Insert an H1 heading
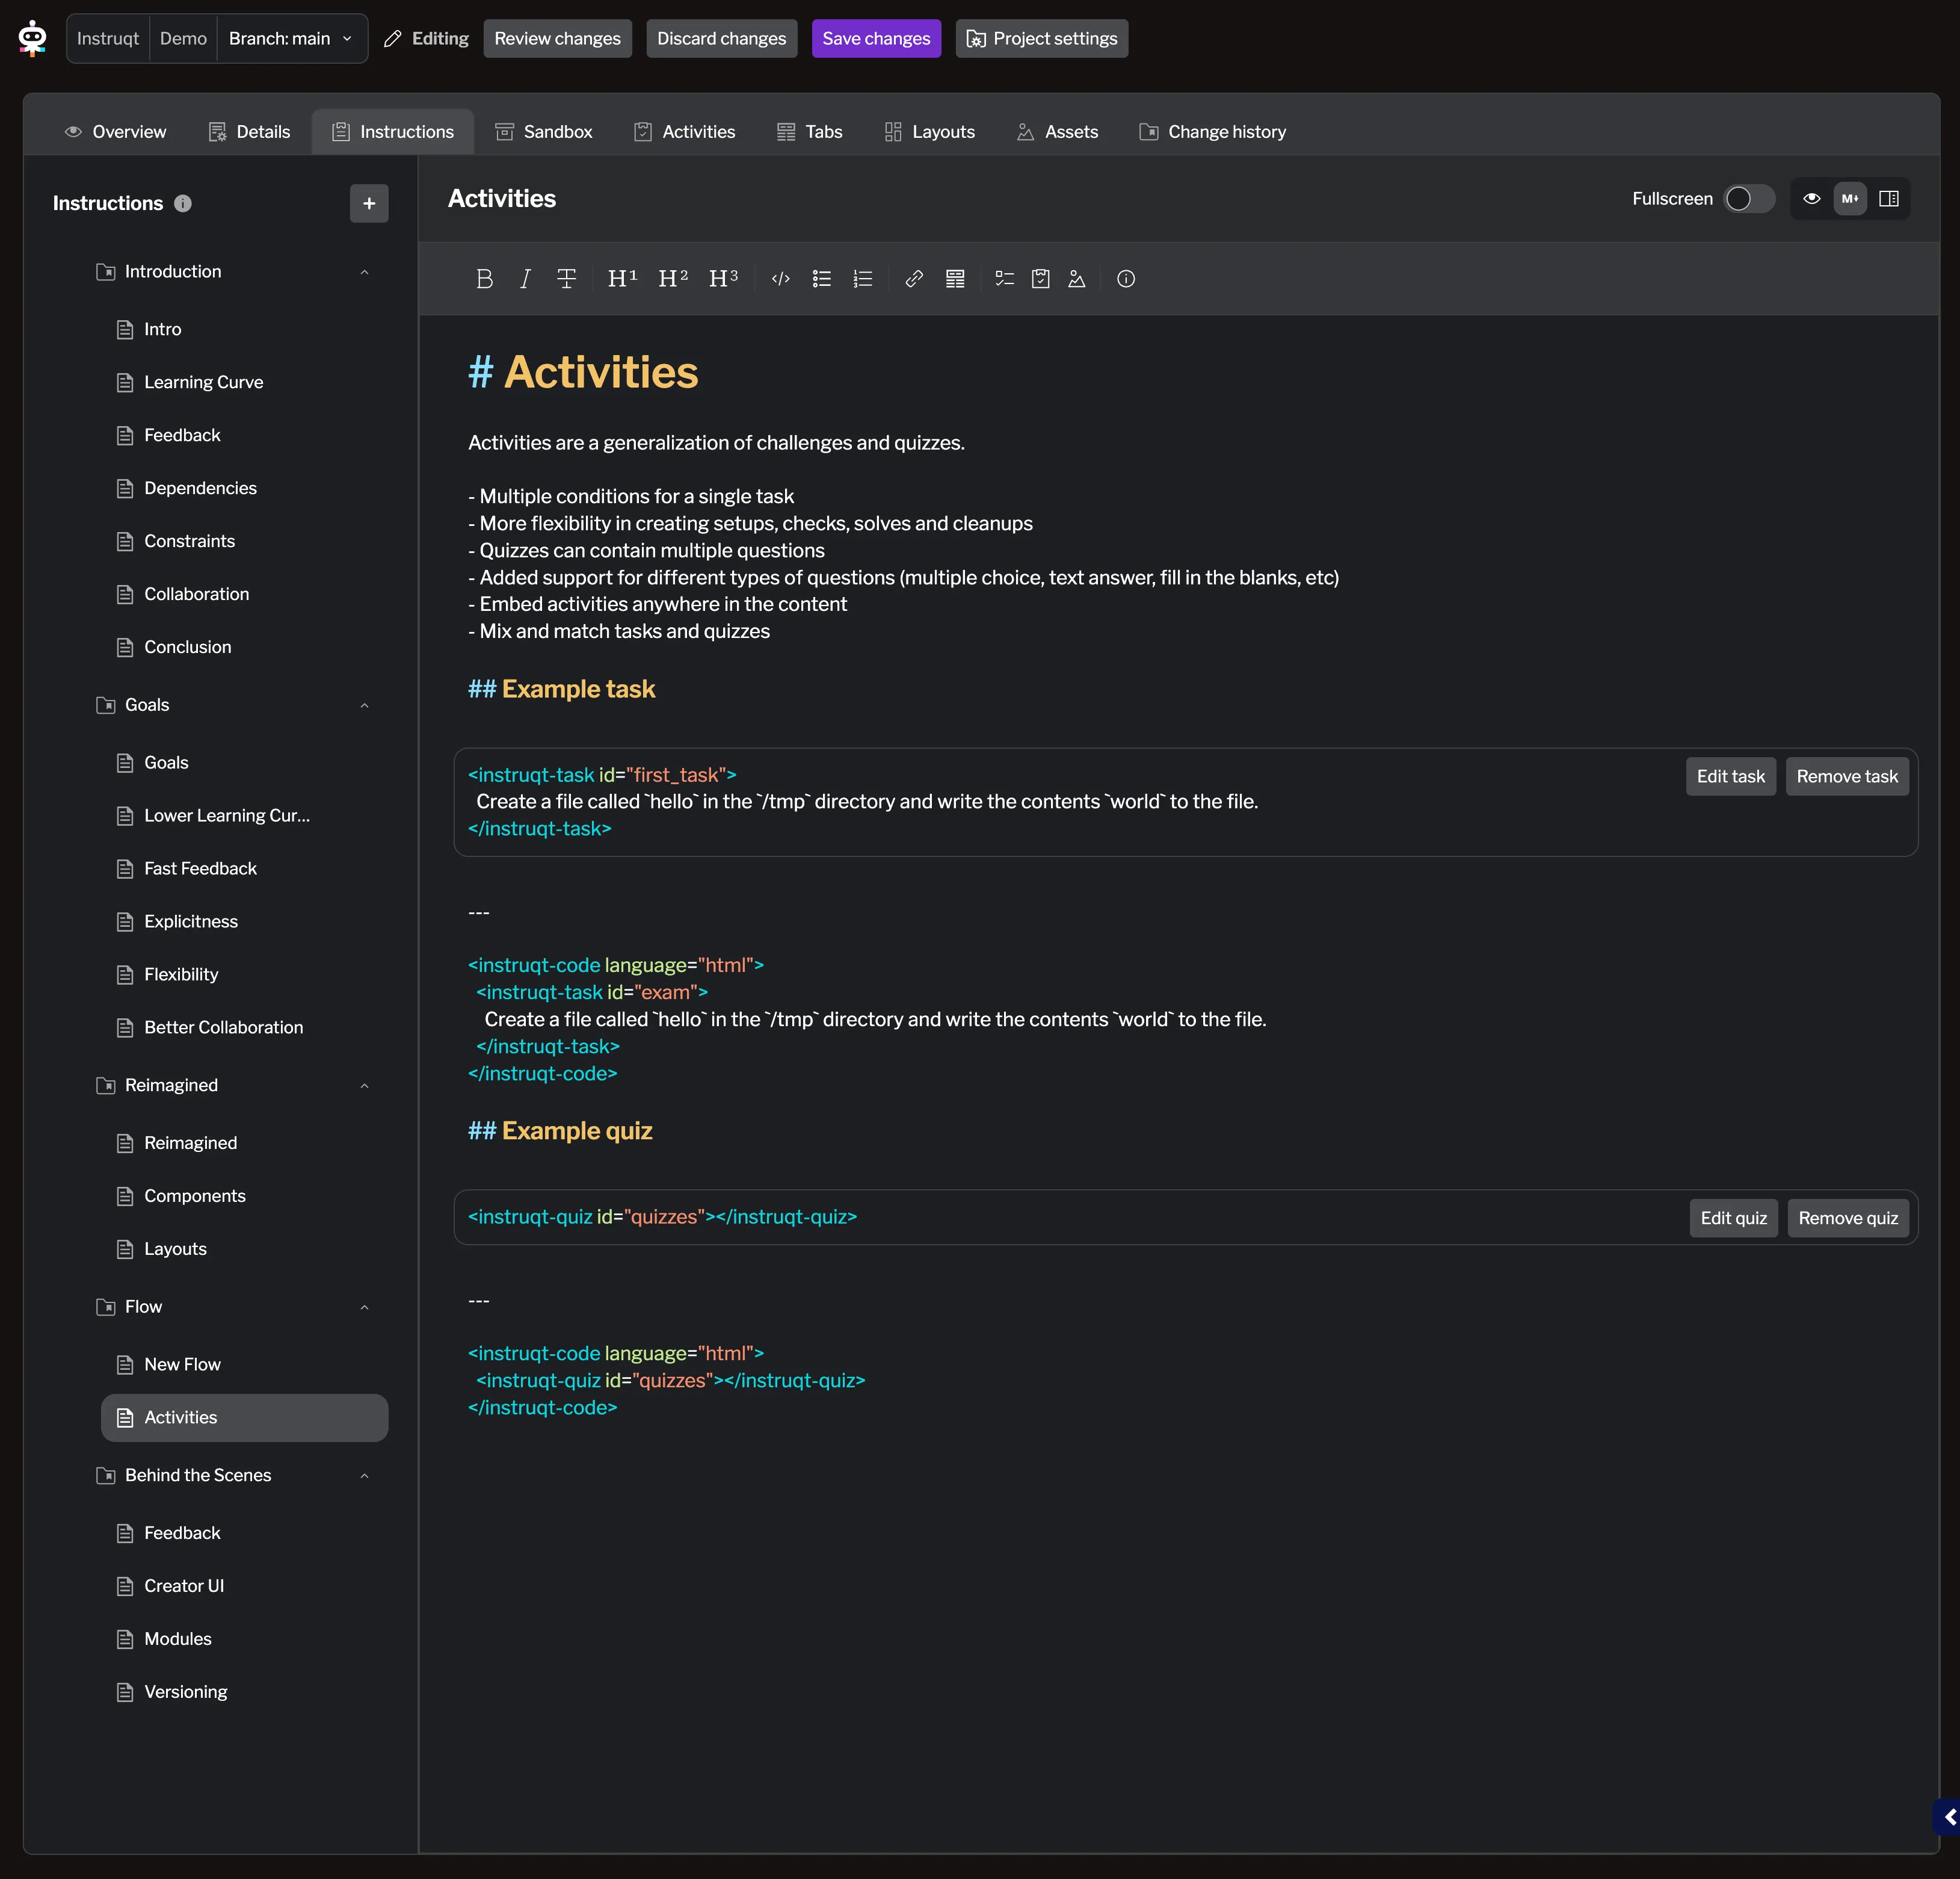This screenshot has height=1879, width=1960. pos(621,279)
